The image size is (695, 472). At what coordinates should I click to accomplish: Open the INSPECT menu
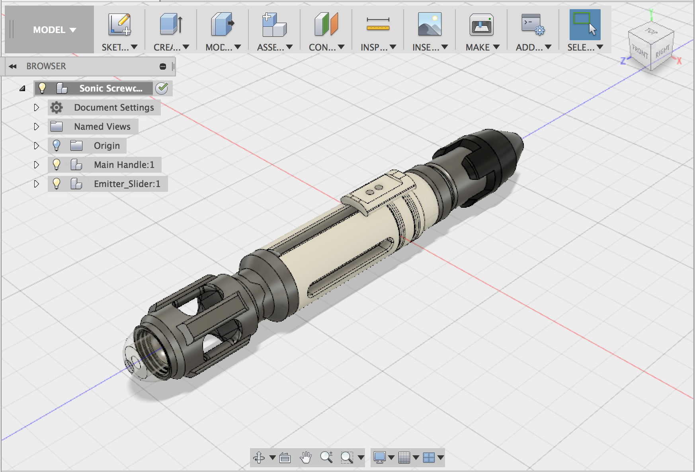click(x=378, y=47)
